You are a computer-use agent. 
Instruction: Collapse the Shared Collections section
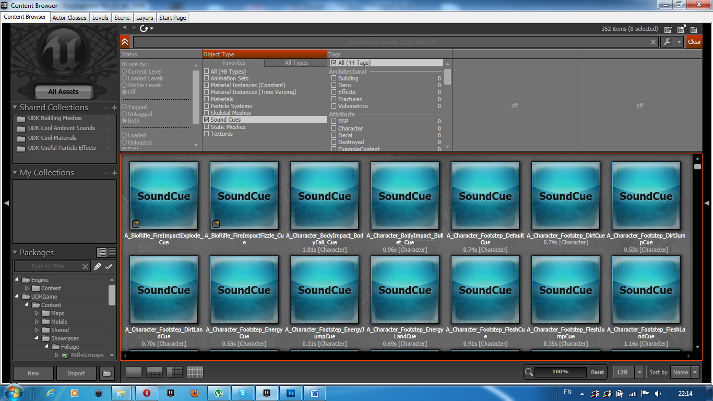(x=15, y=108)
